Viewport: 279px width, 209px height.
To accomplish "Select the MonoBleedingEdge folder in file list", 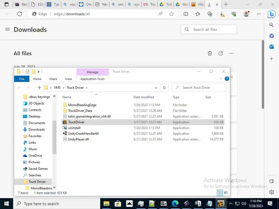I will point(82,105).
